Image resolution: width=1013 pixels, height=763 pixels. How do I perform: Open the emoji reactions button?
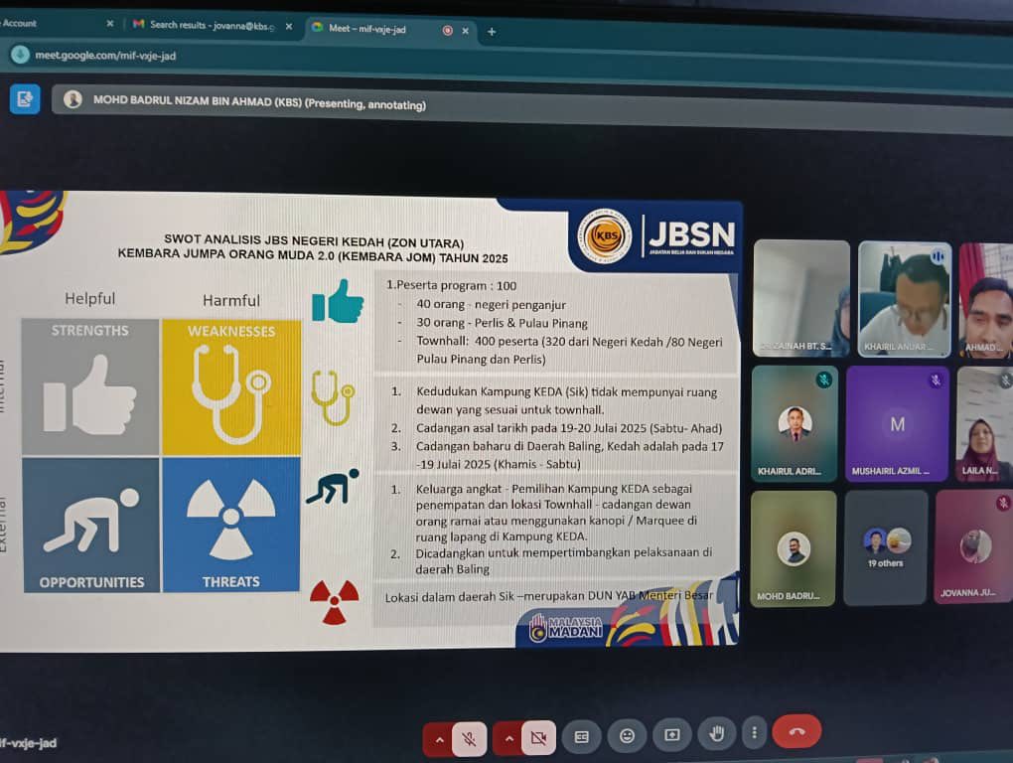[627, 735]
